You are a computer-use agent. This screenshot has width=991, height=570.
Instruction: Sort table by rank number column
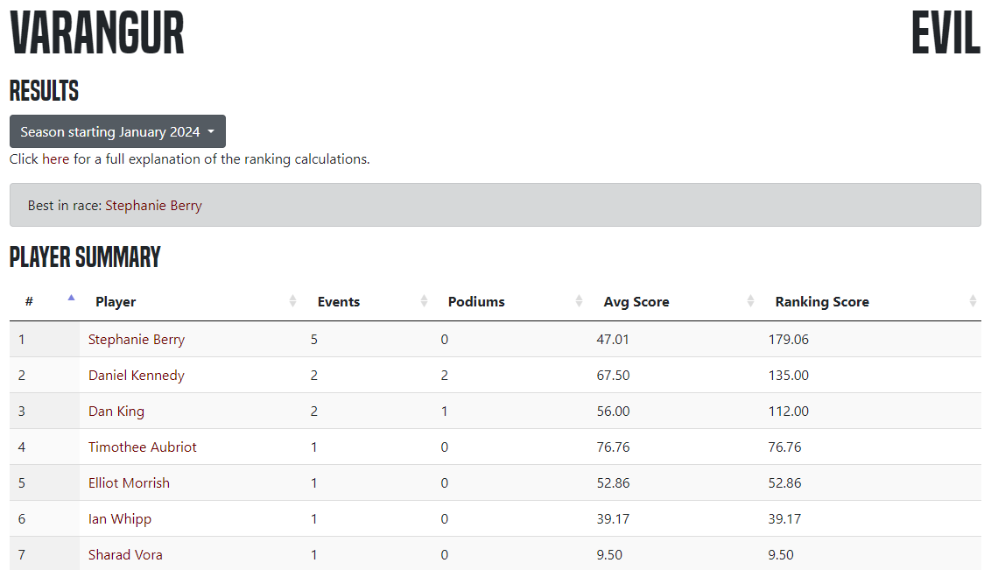tap(44, 301)
